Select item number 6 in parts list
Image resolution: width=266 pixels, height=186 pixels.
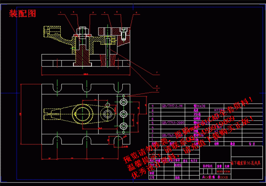152,118
